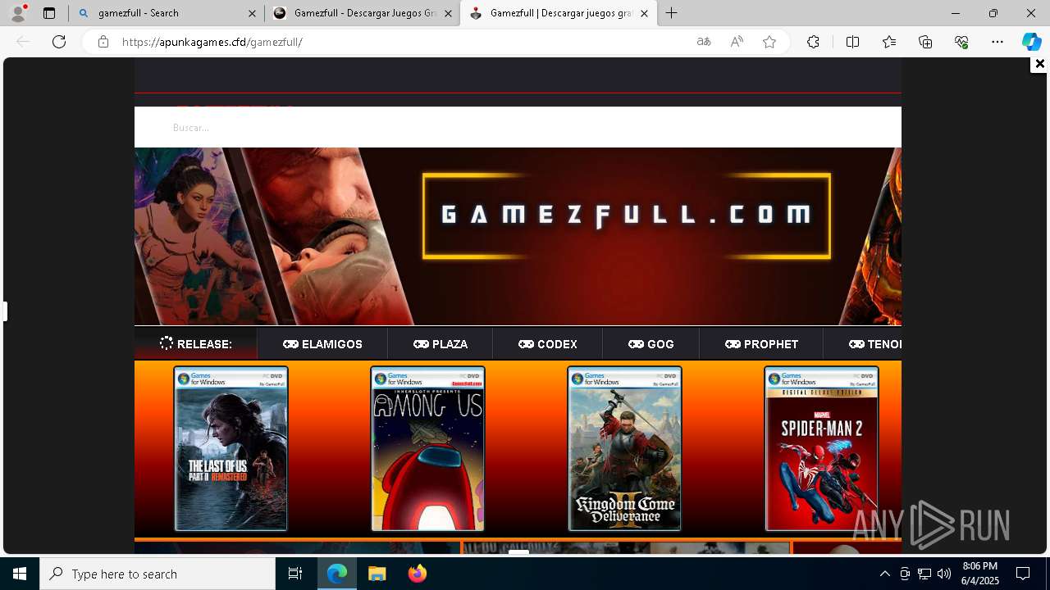Open browser Extensions puzzle icon
The height and width of the screenshot is (590, 1050).
pos(813,42)
